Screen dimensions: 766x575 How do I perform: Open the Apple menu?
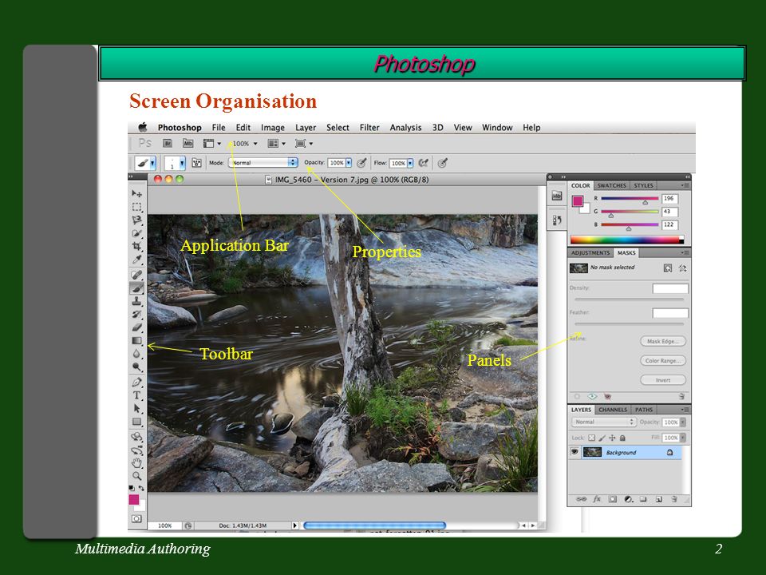[x=143, y=127]
